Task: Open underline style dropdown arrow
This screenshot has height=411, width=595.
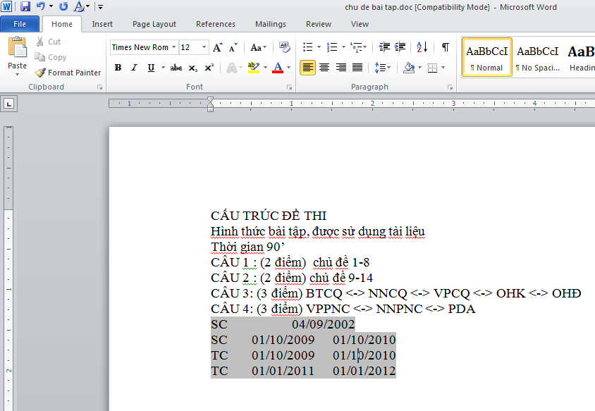Action: 163,68
